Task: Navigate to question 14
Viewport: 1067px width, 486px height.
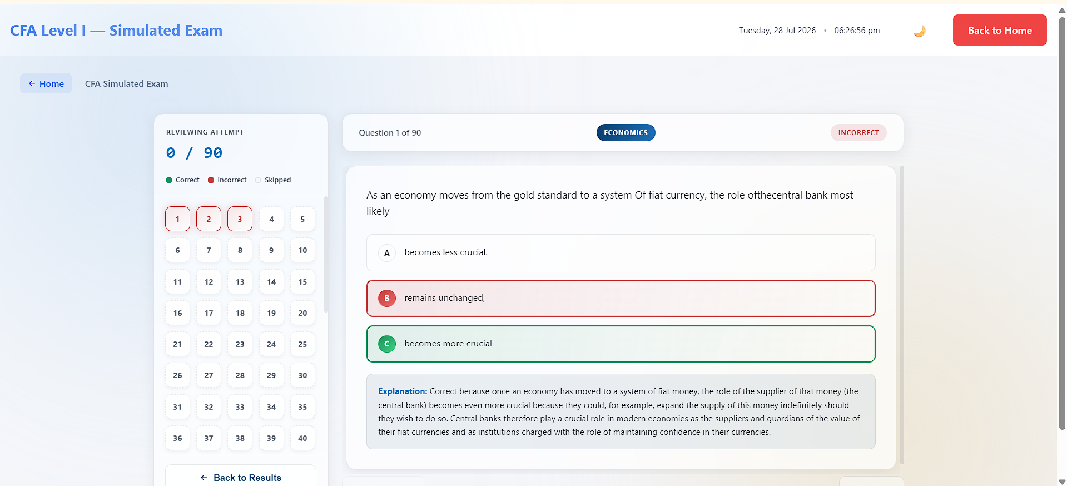Action: [x=271, y=281]
